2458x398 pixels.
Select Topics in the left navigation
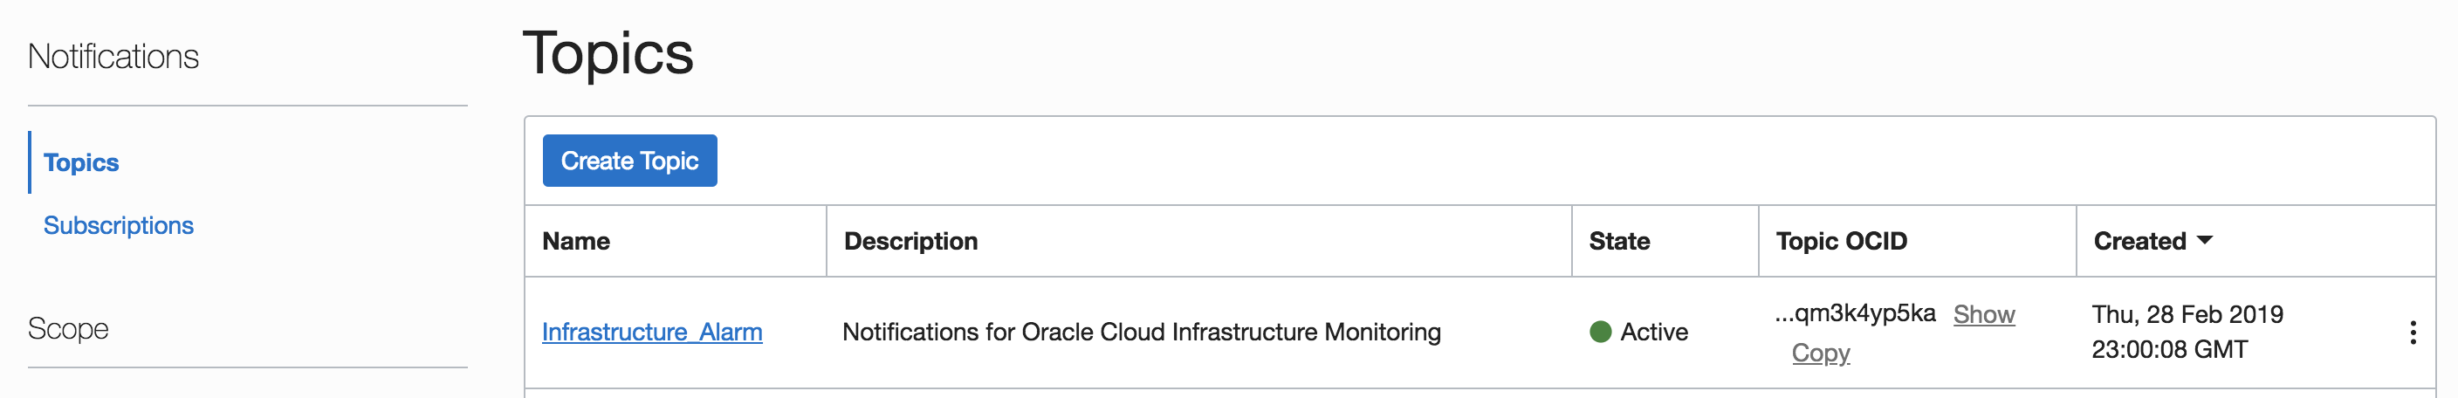pyautogui.click(x=81, y=162)
